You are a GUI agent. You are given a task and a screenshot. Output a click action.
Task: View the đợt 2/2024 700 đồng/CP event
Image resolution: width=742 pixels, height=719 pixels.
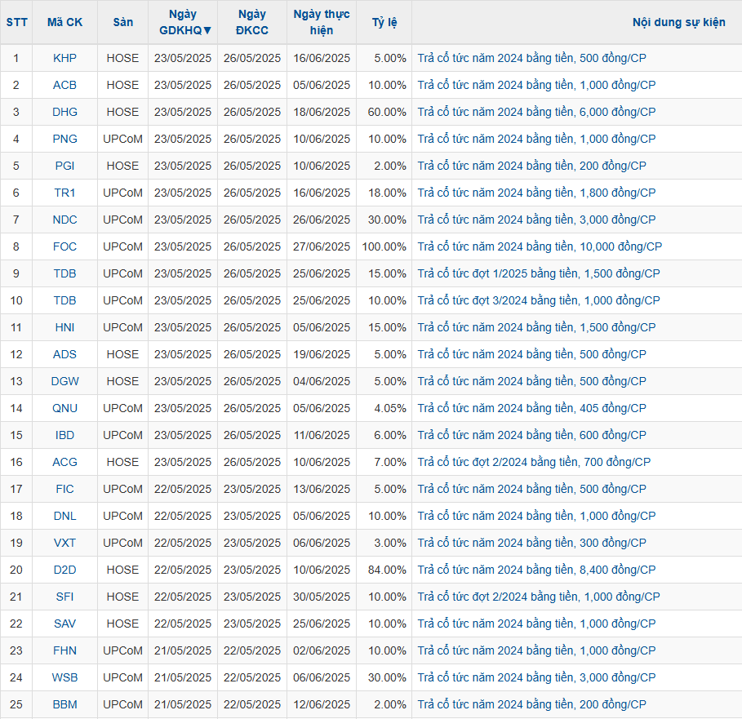coord(534,462)
